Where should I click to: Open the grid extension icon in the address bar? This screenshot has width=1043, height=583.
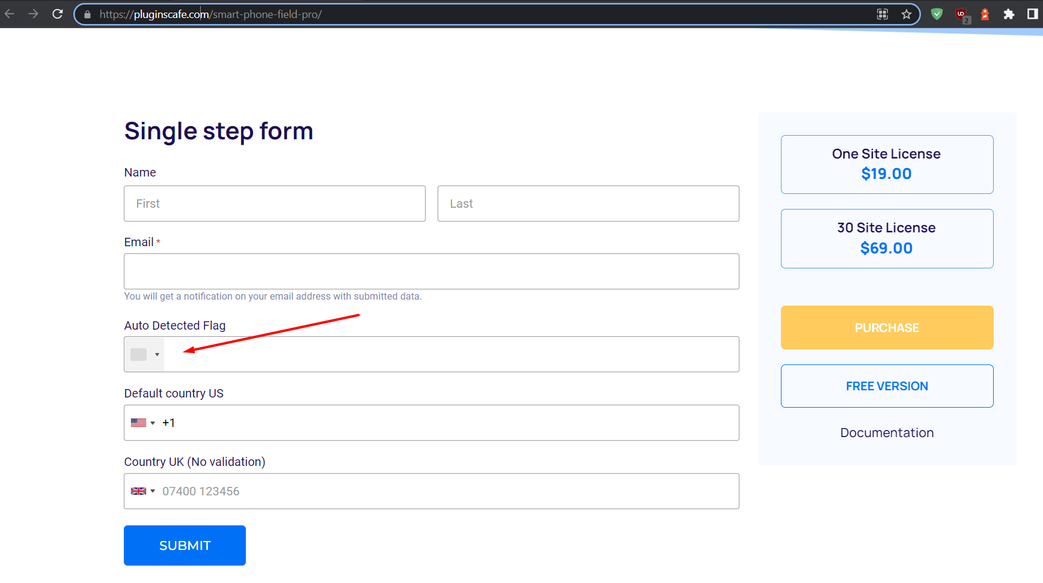coord(882,14)
